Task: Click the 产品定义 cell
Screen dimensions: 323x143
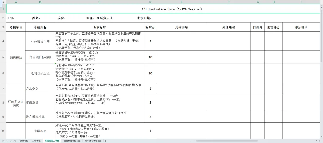Action: click(x=40, y=89)
